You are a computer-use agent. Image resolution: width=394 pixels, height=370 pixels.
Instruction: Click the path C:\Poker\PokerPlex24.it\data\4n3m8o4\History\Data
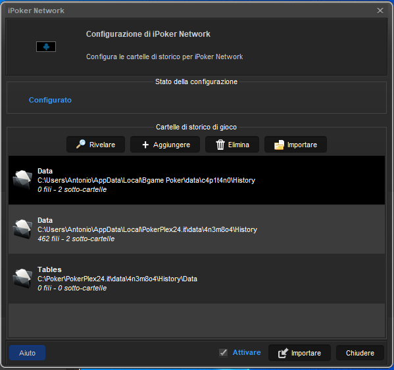(117, 279)
